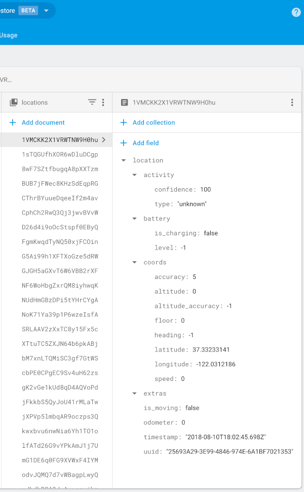Click the timestamp value 2018-08-10T18:02:45.698Z
This screenshot has height=492, width=304.
225,437
